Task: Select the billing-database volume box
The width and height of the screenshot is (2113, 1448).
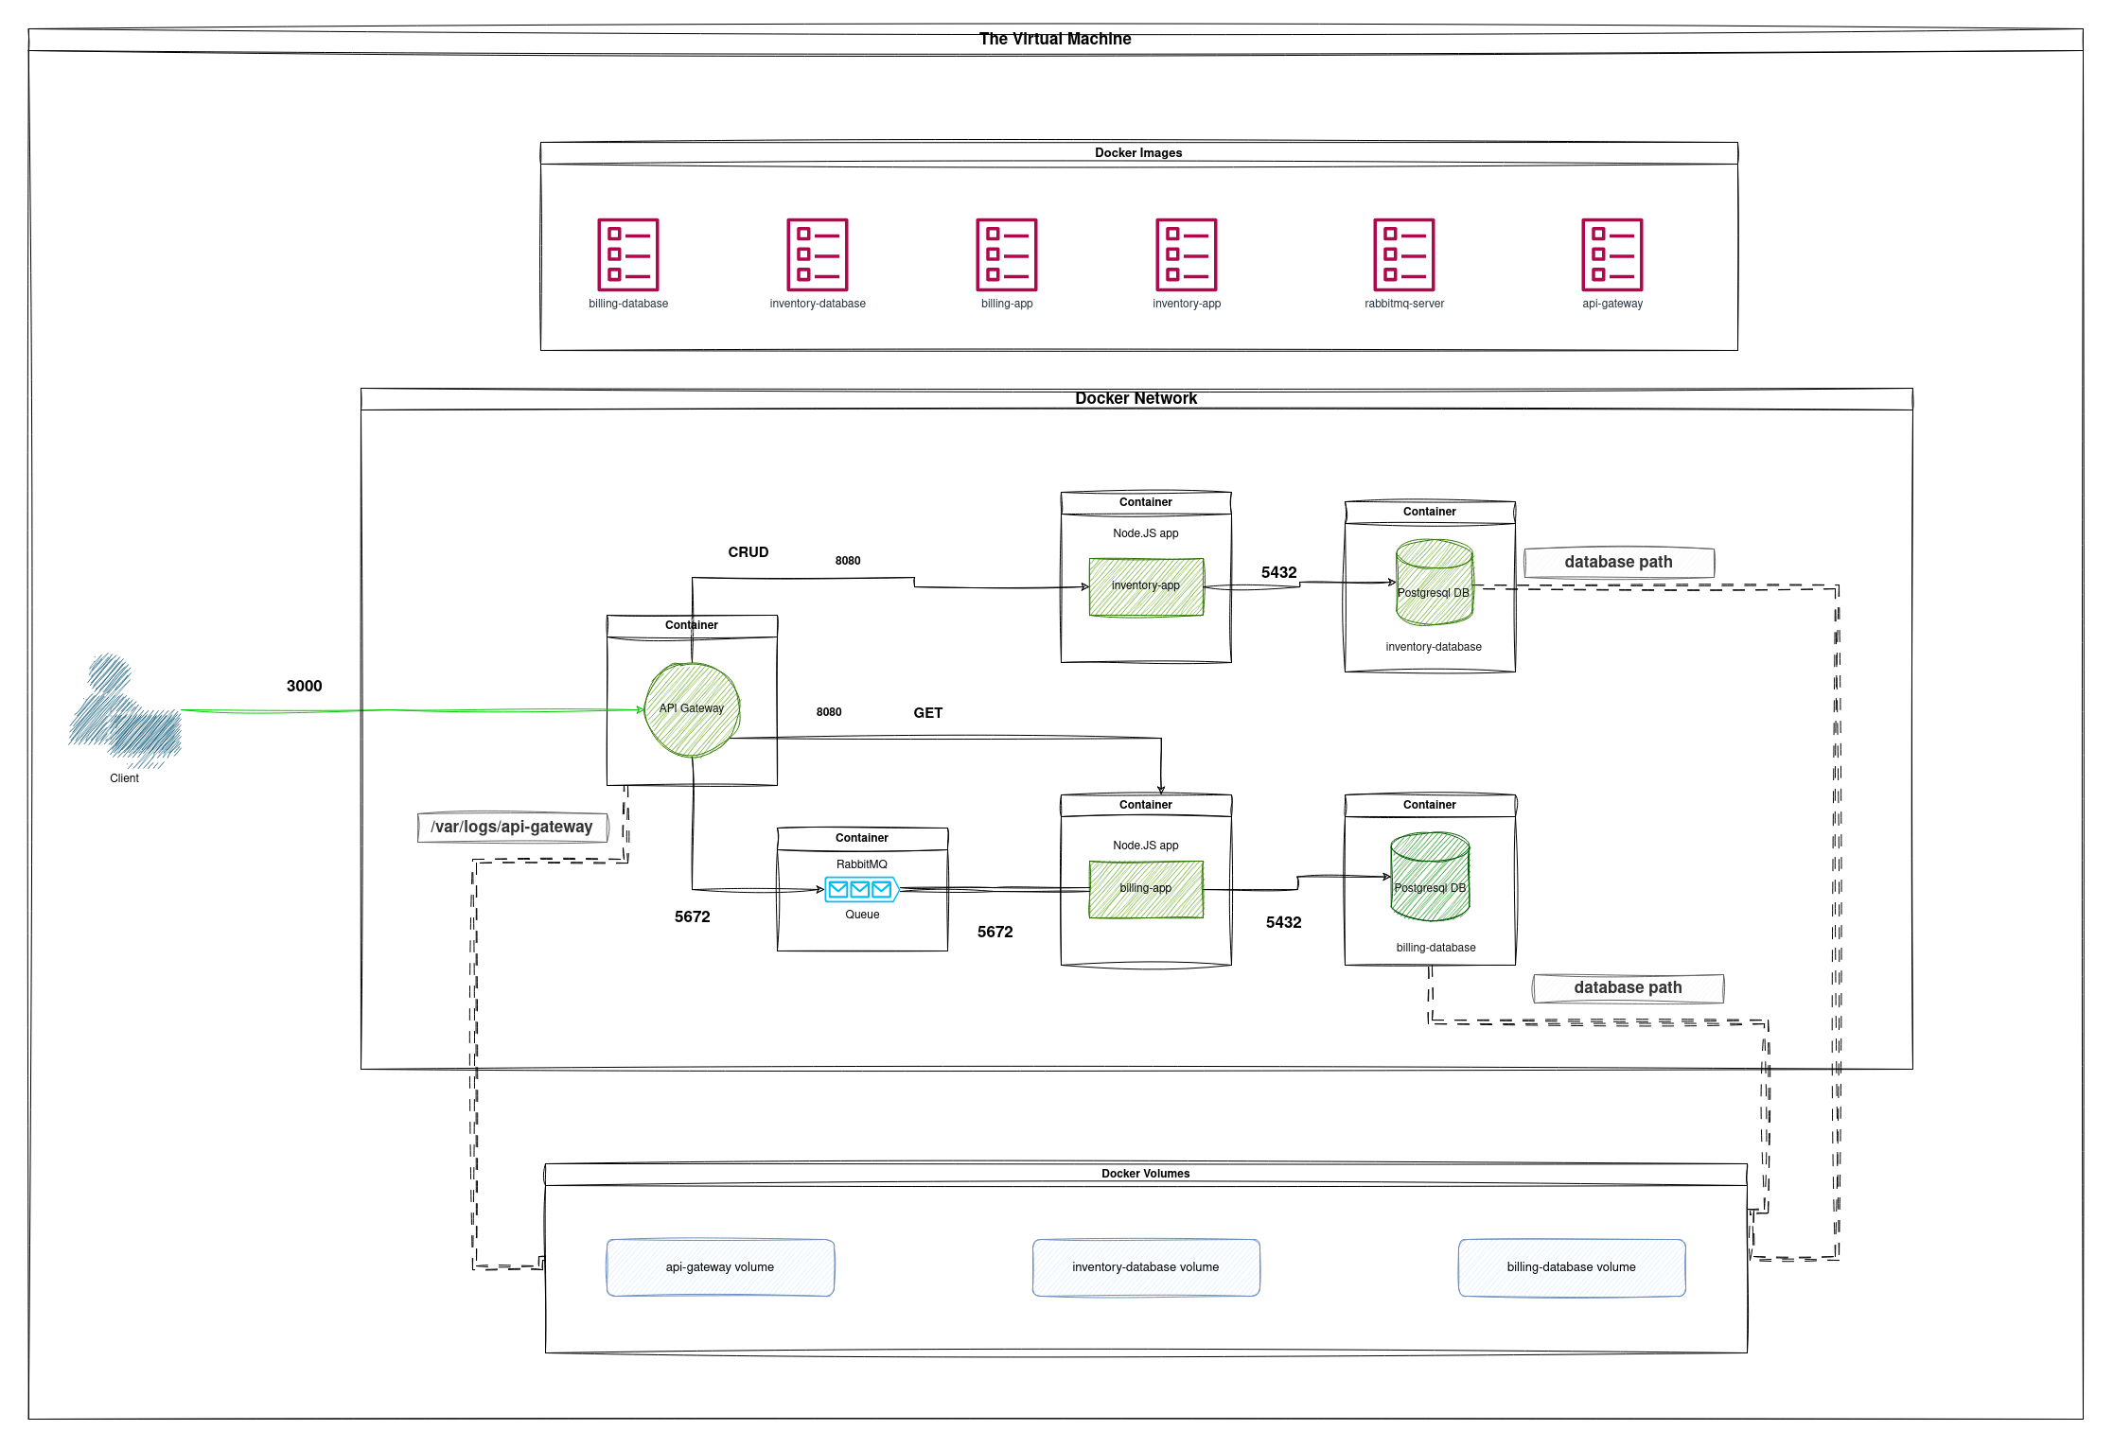Action: [x=1572, y=1267]
